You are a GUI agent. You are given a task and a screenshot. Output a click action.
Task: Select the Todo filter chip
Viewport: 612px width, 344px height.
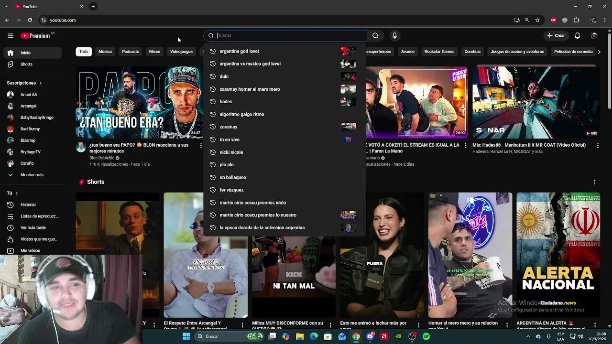click(x=84, y=52)
